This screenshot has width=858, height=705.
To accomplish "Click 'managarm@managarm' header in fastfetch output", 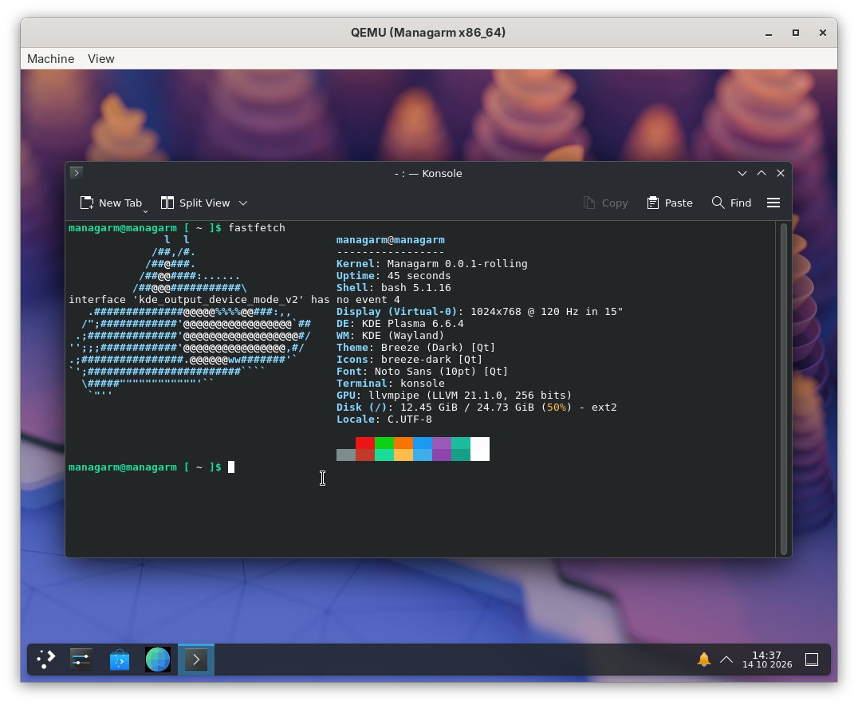I will (x=390, y=240).
